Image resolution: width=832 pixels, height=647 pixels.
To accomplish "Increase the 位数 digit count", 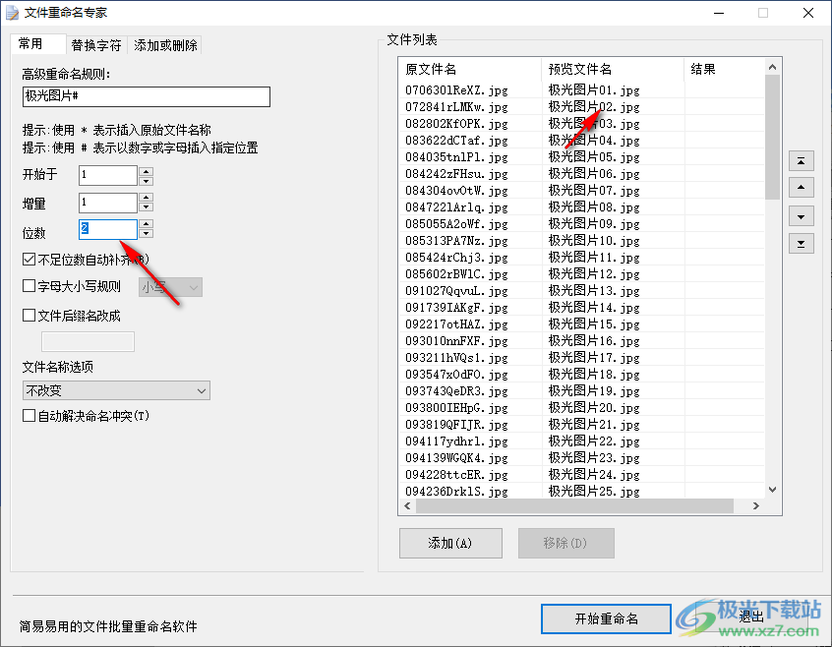I will coord(146,224).
